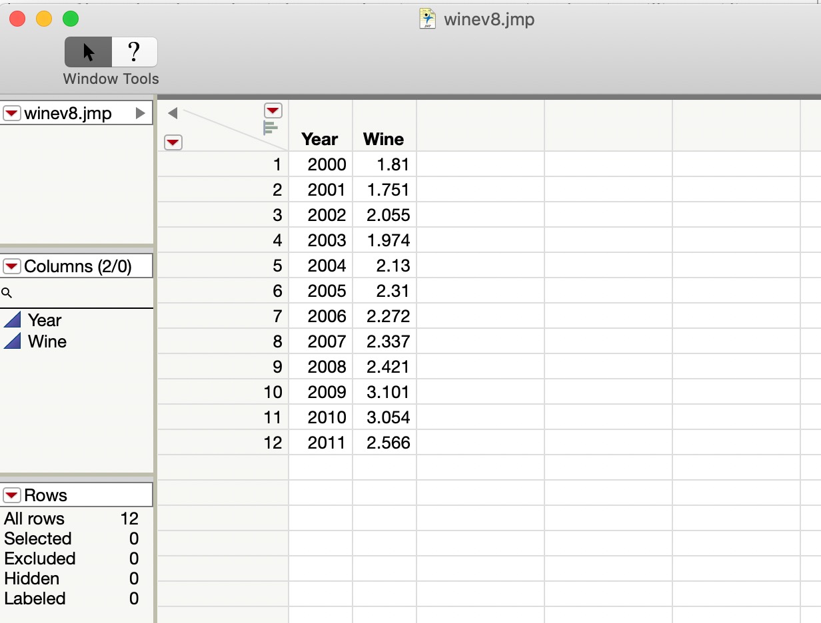821x623 pixels.
Task: Click the Year cell 2003
Action: 321,240
